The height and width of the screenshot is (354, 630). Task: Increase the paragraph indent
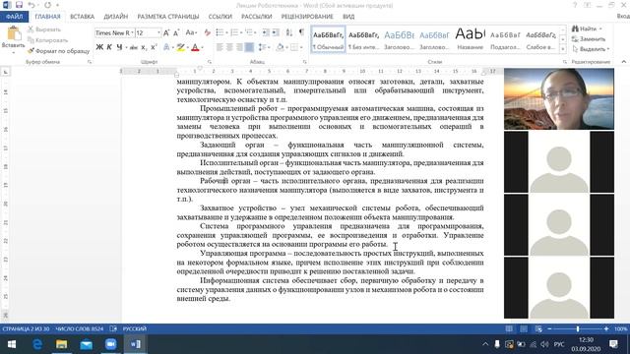276,32
